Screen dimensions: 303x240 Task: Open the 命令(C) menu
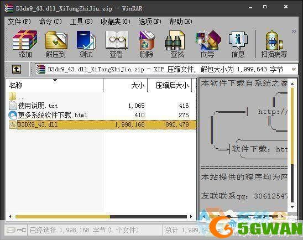tap(50, 22)
